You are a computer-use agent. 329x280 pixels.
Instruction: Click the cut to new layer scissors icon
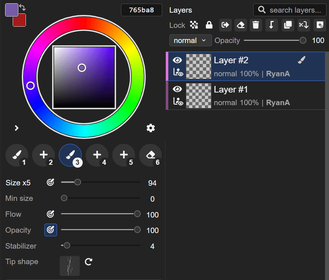click(x=303, y=25)
